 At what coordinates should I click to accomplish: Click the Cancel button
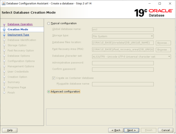coord(166,130)
